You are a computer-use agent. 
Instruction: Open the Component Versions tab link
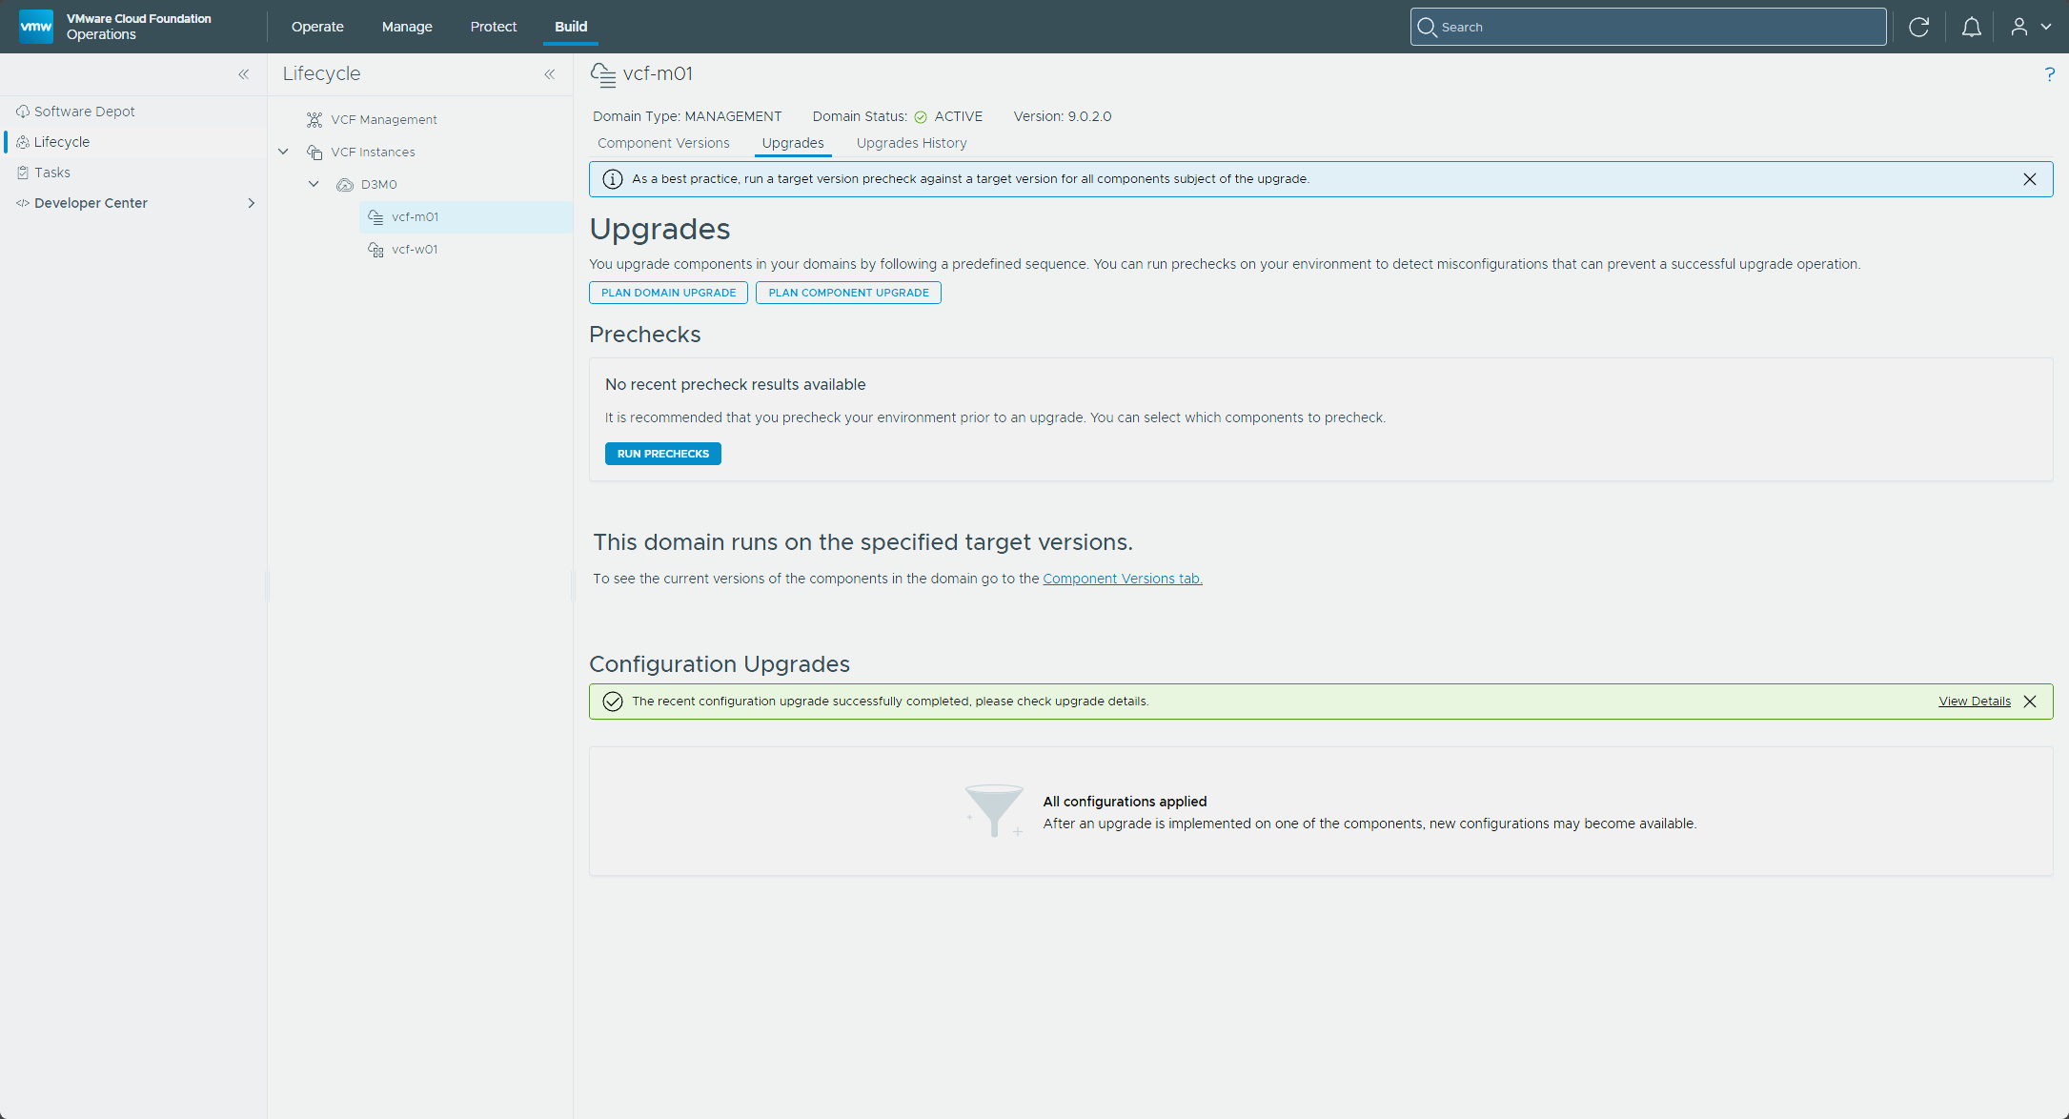1123,579
